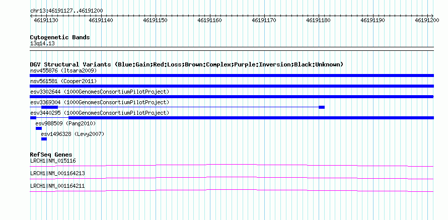Click blue gain bar under nsv455876
Screen dimensions: 448x220
232,76
